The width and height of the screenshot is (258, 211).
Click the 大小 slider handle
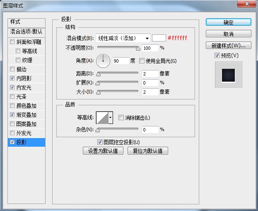click(x=98, y=92)
